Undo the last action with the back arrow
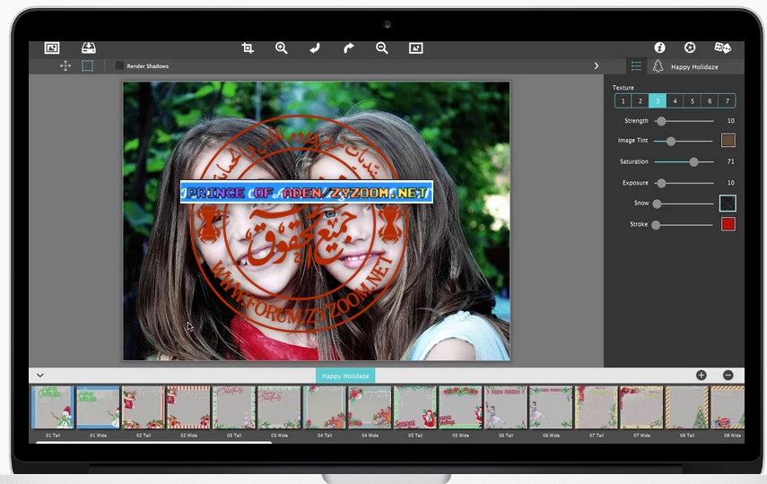The width and height of the screenshot is (767, 484). pyautogui.click(x=315, y=48)
